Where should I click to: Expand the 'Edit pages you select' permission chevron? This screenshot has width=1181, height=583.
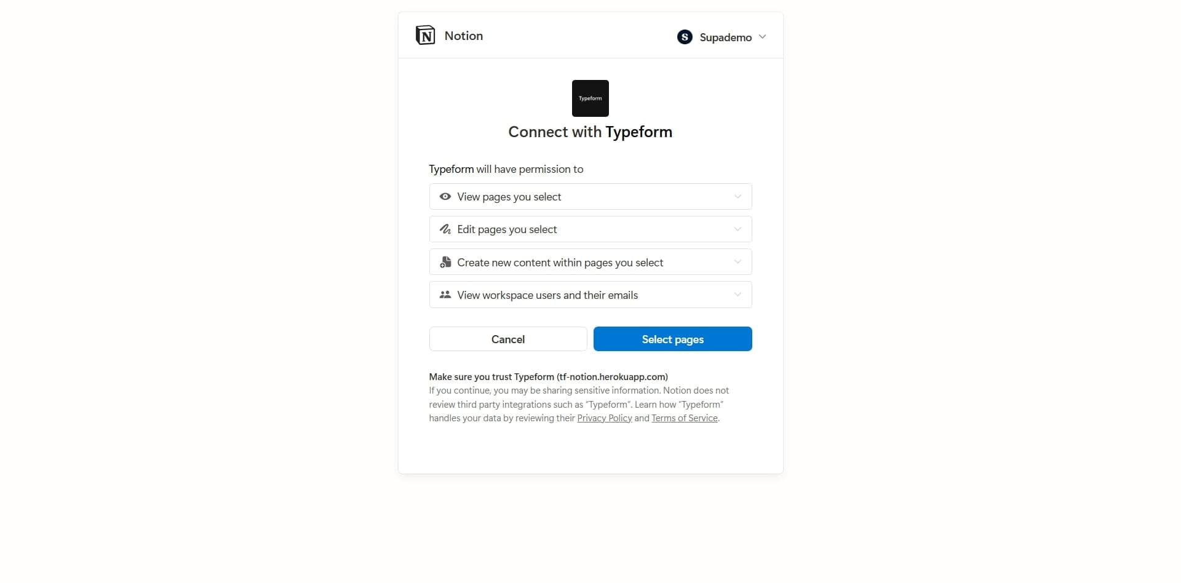[737, 229]
